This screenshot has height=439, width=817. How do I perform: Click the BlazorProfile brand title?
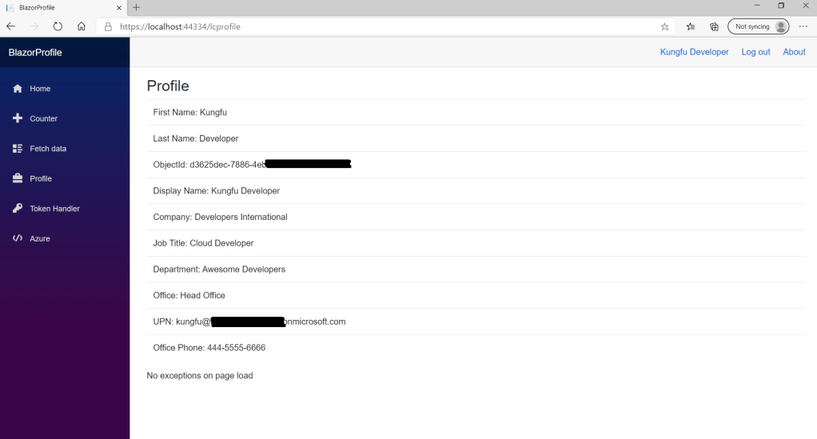35,53
